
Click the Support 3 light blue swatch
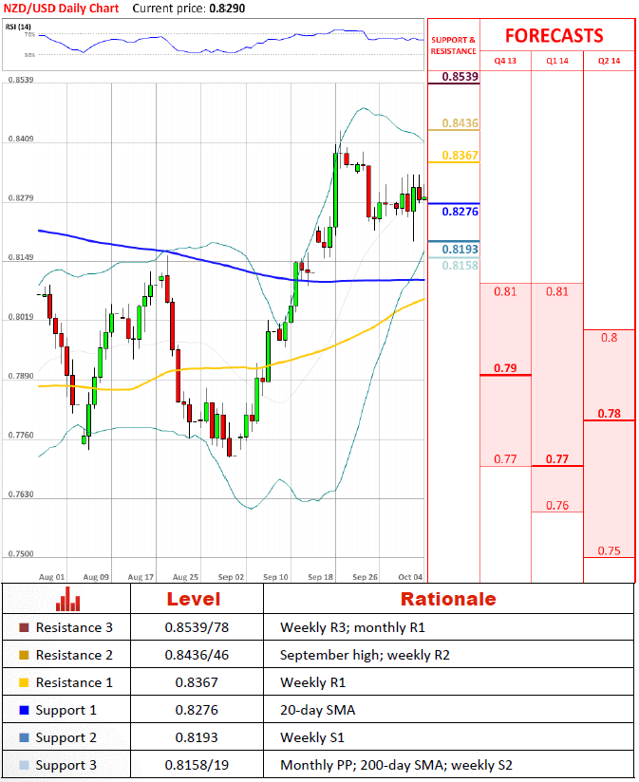(x=23, y=765)
